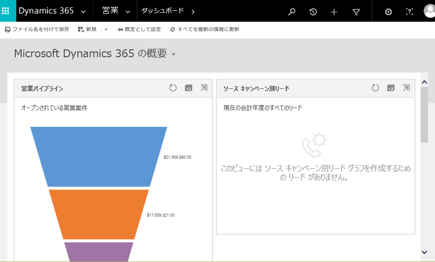Click the scrollbar up arrow
The height and width of the screenshot is (262, 435).
(x=424, y=82)
